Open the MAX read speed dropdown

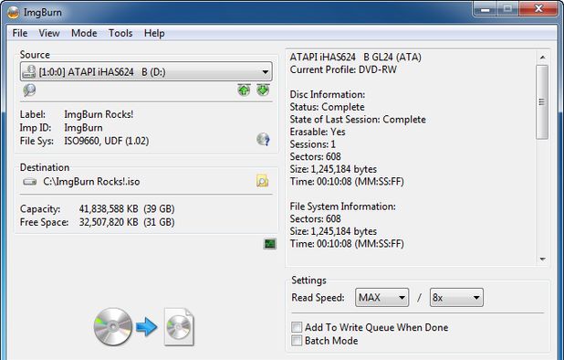pos(381,297)
